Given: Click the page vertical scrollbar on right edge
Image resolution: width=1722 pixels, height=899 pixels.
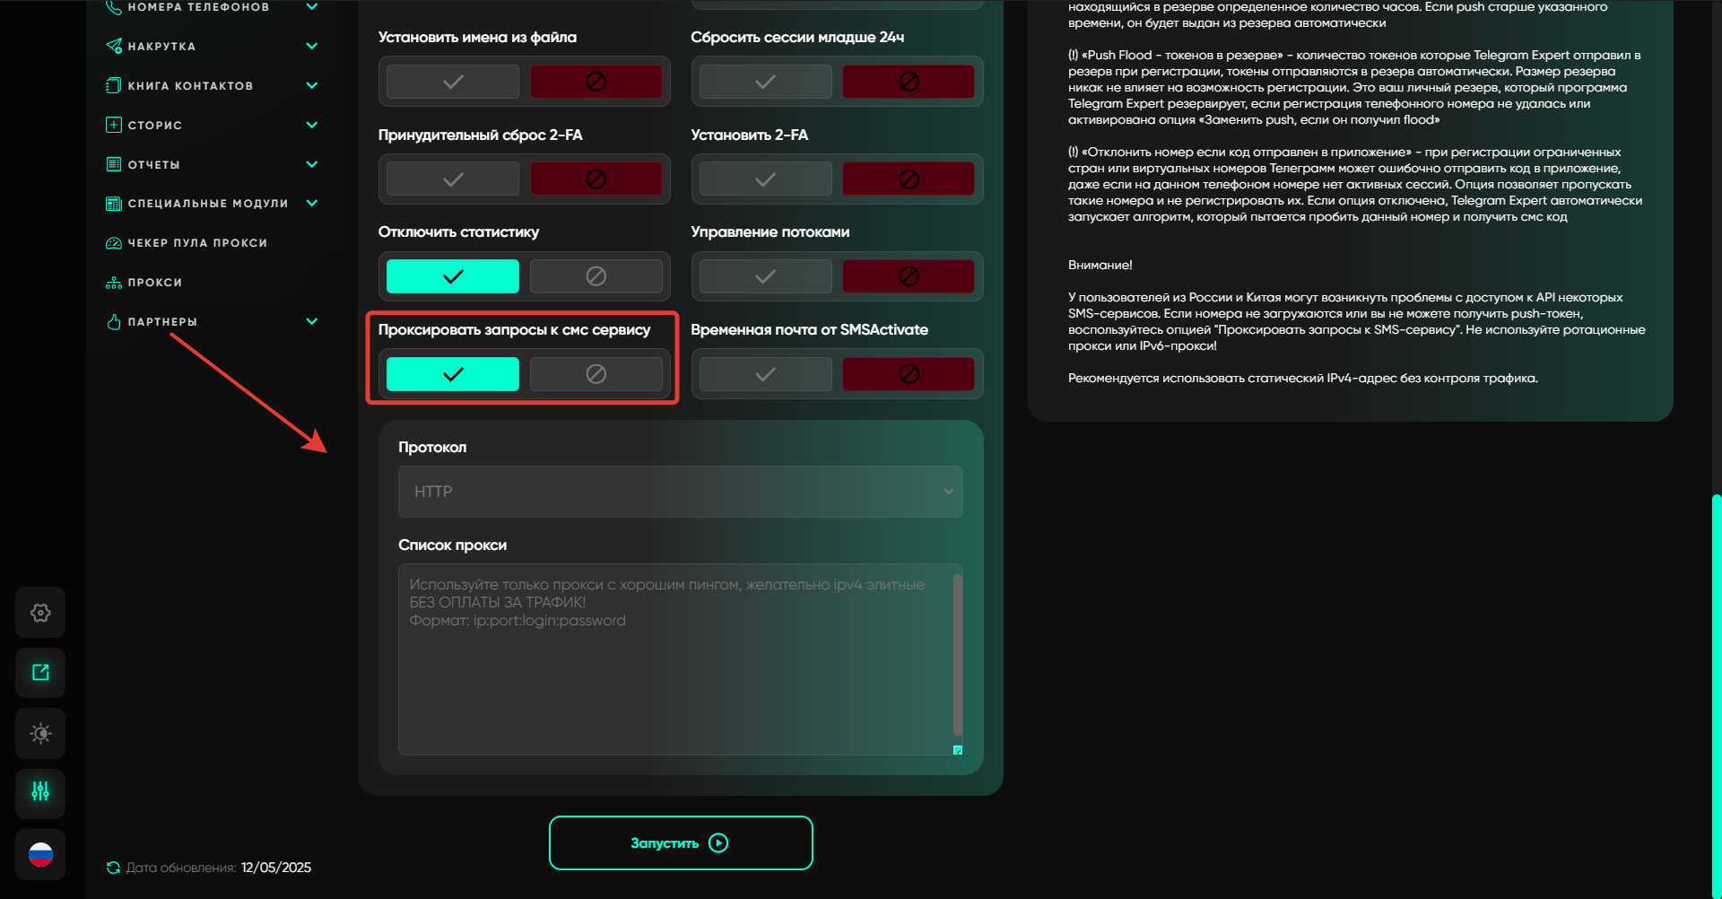Looking at the screenshot, I should pyautogui.click(x=1716, y=691).
